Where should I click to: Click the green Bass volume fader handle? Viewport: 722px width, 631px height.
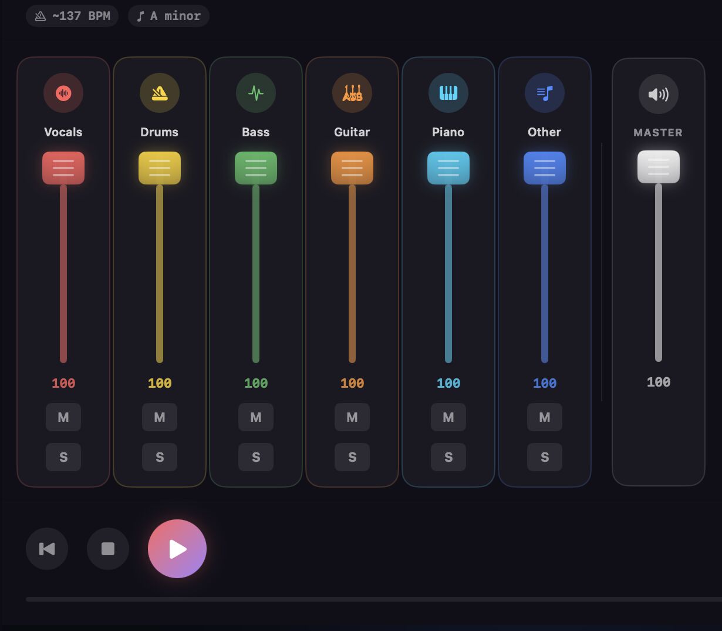click(256, 168)
